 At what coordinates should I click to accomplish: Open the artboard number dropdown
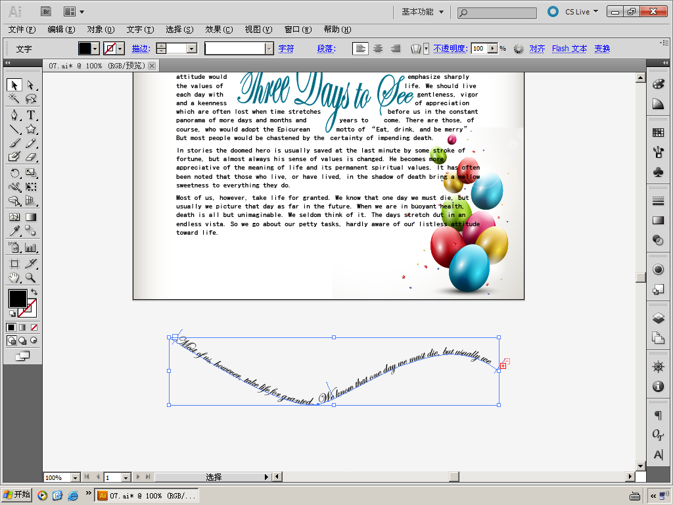coord(126,477)
